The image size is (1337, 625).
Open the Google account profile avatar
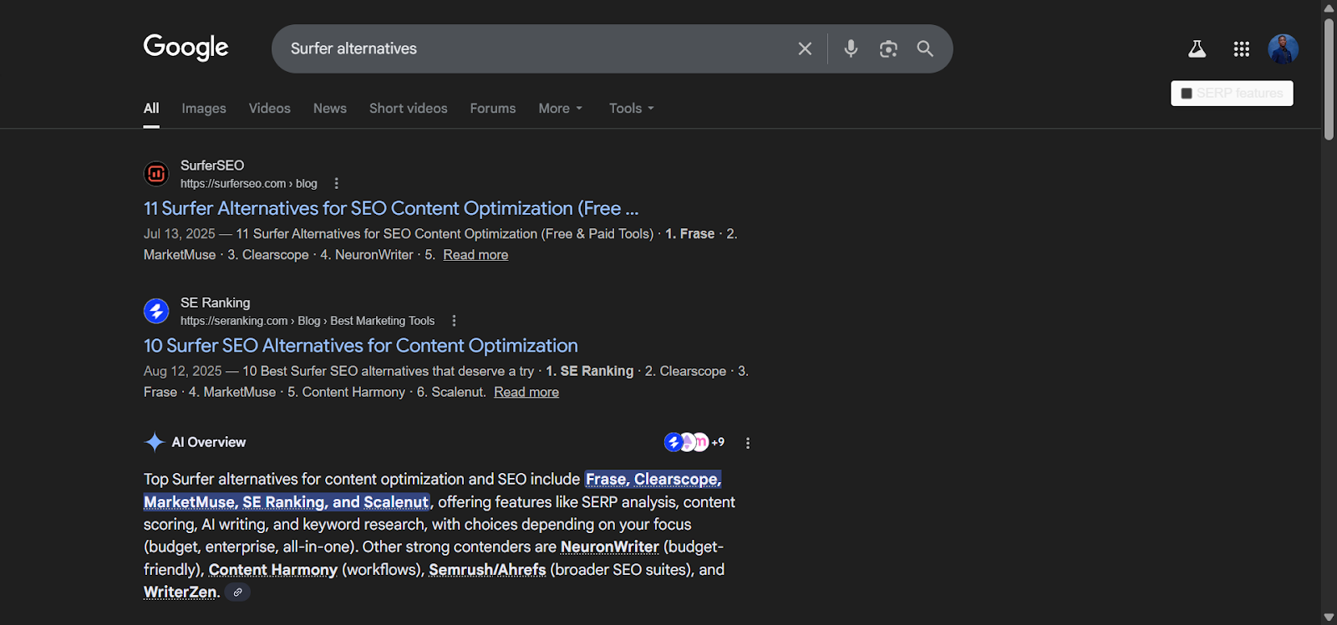1283,49
